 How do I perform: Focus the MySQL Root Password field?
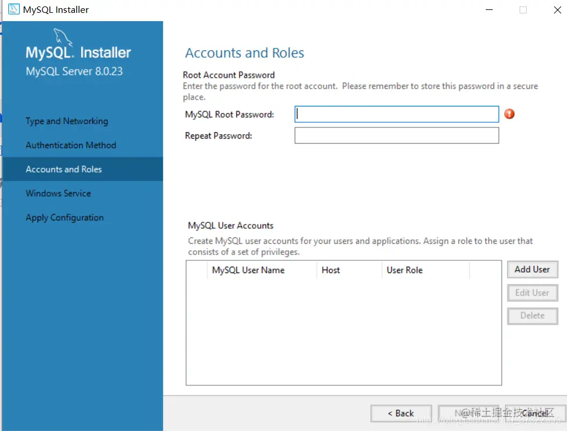tap(397, 115)
